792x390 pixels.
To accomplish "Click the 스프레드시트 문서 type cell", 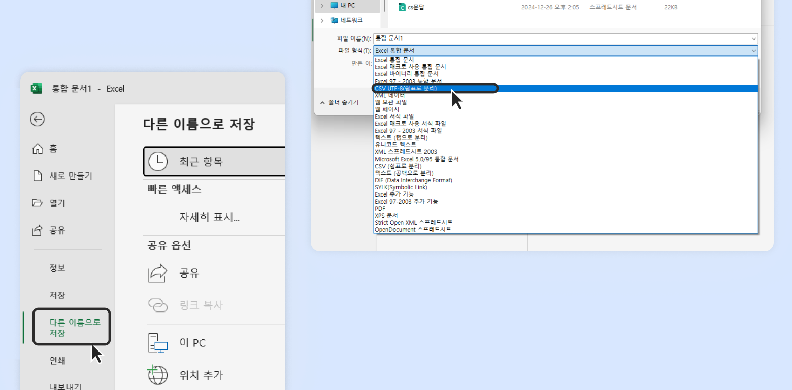I will pos(613,7).
